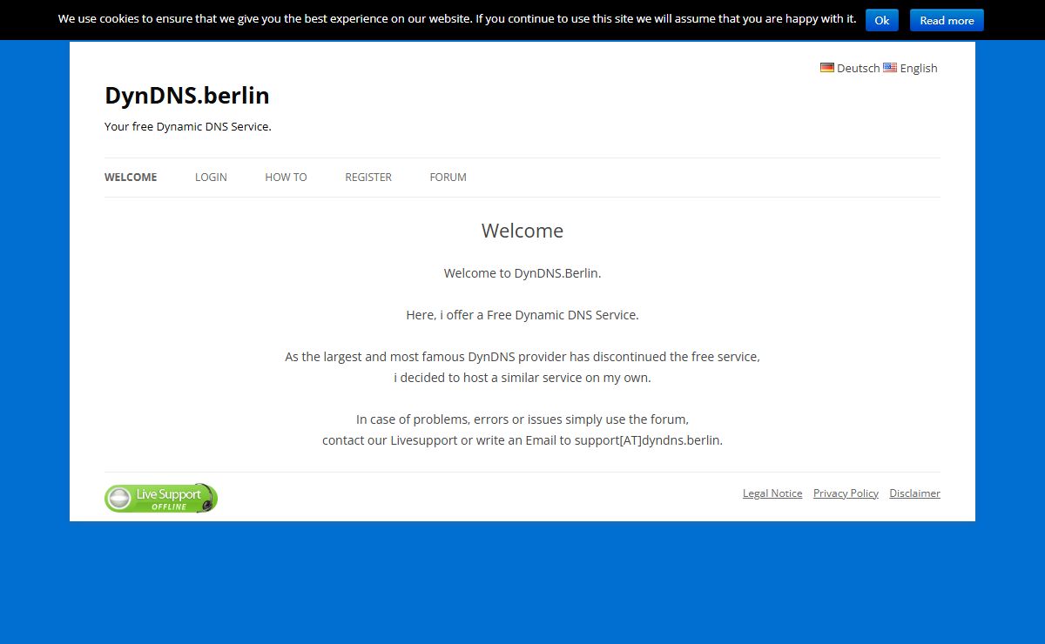This screenshot has height=644, width=1045.
Task: Click 'As the largest and most famous DynDNS provider' line
Action: coord(522,357)
